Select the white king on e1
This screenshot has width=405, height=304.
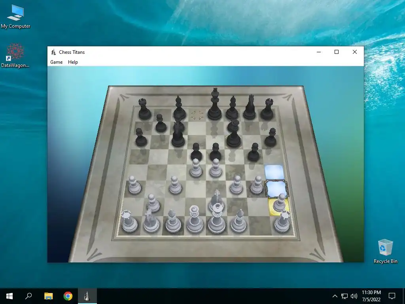[x=216, y=218]
